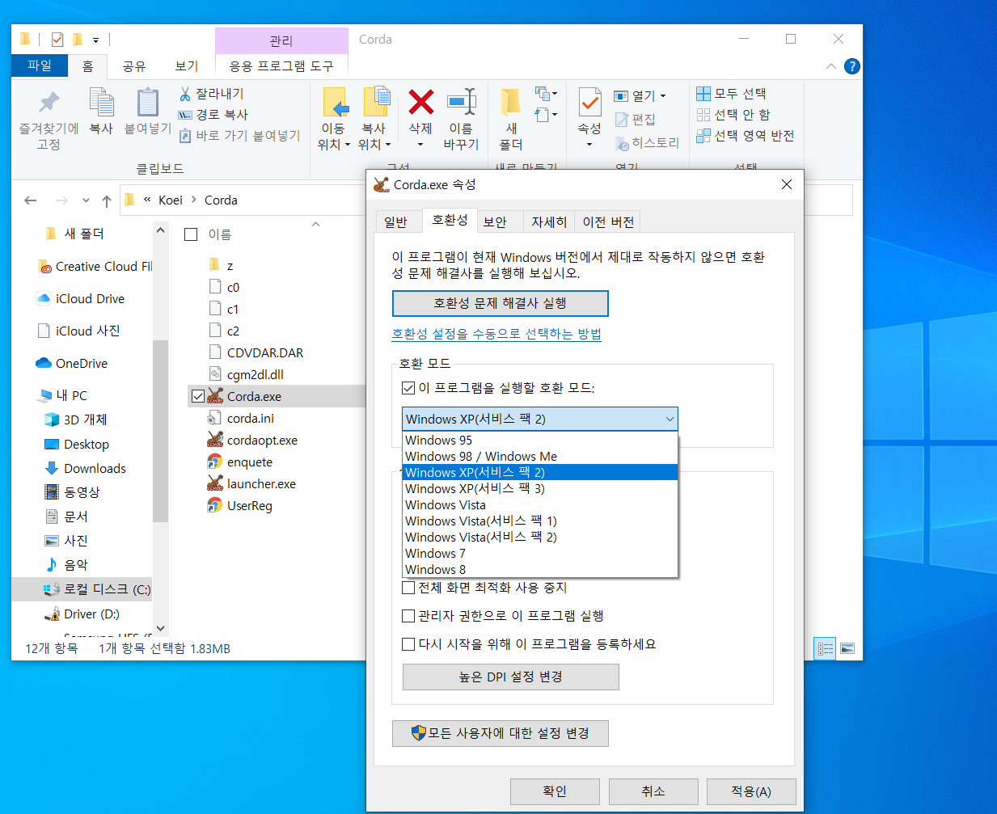Image resolution: width=997 pixels, height=814 pixels.
Task: Open iCloud Drive in navigation pane
Action: coord(90,299)
